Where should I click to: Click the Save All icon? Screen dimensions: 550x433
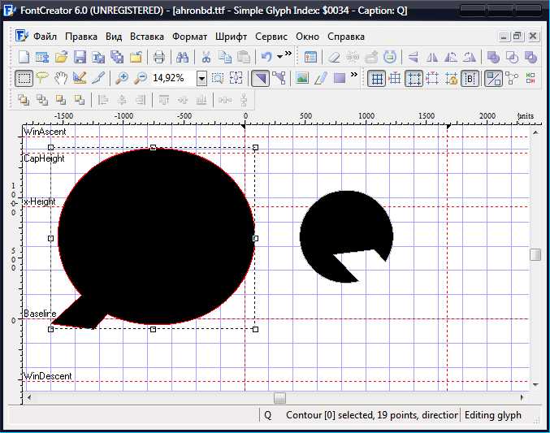117,57
